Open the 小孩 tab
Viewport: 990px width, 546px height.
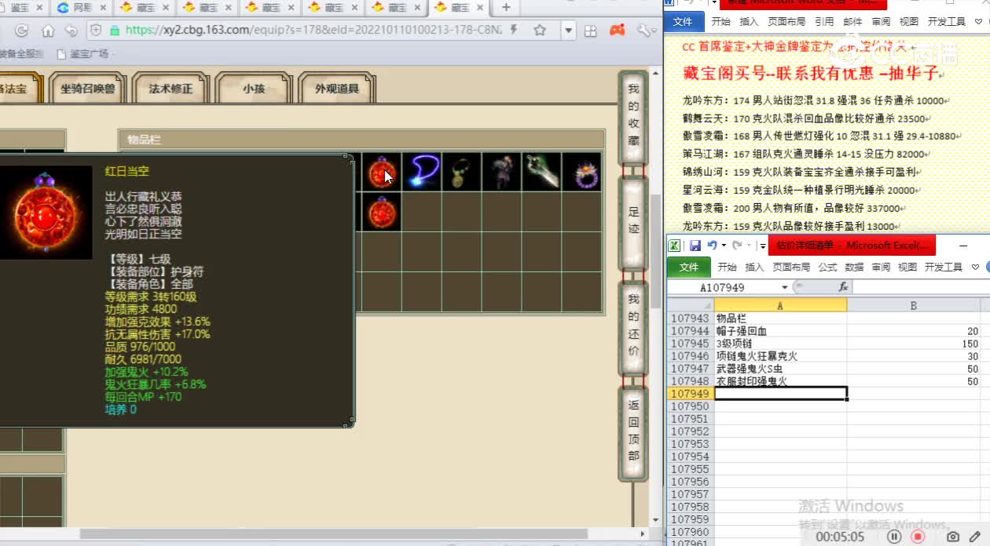point(254,89)
